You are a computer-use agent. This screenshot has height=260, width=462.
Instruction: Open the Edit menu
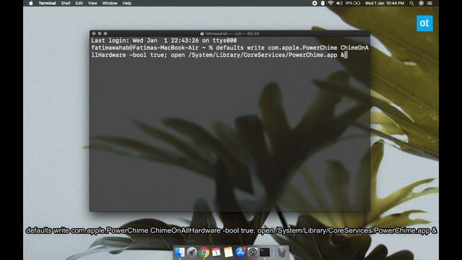pyautogui.click(x=79, y=3)
